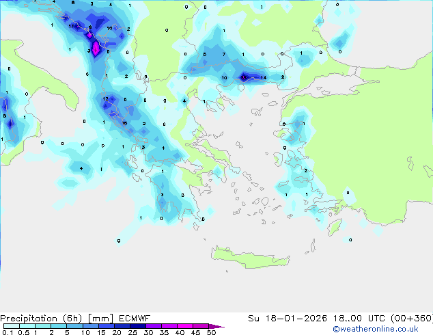Click the "12" precipitation value on map

pos(105,98)
